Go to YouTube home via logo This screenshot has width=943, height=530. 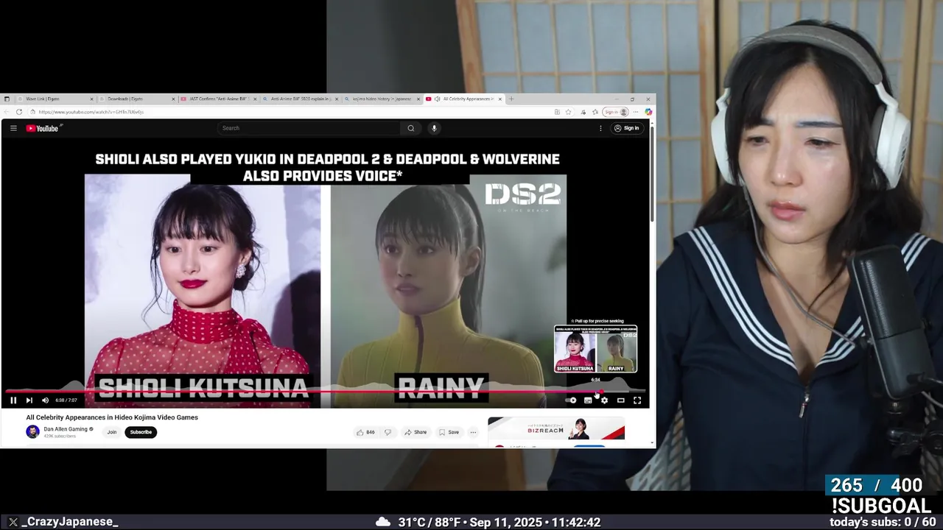(x=42, y=128)
